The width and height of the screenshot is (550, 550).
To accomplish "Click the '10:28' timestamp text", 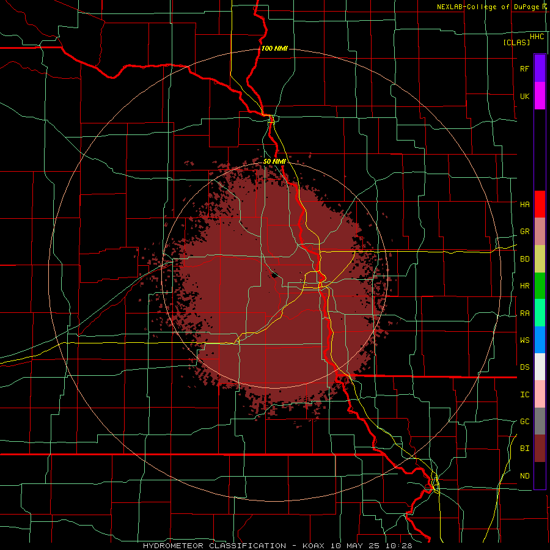I will coord(399,546).
